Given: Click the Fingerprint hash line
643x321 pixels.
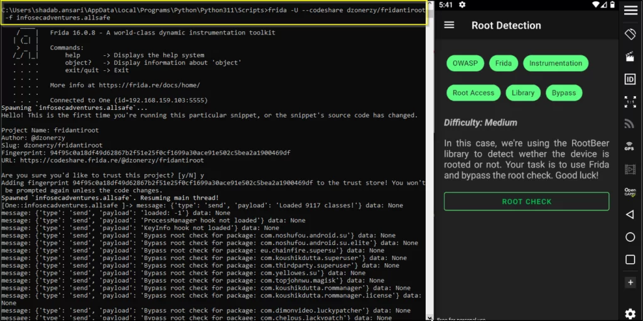Looking at the screenshot, I should point(146,153).
